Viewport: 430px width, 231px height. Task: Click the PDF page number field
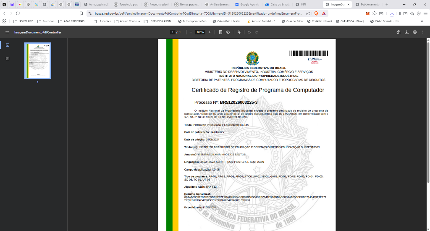point(173,32)
